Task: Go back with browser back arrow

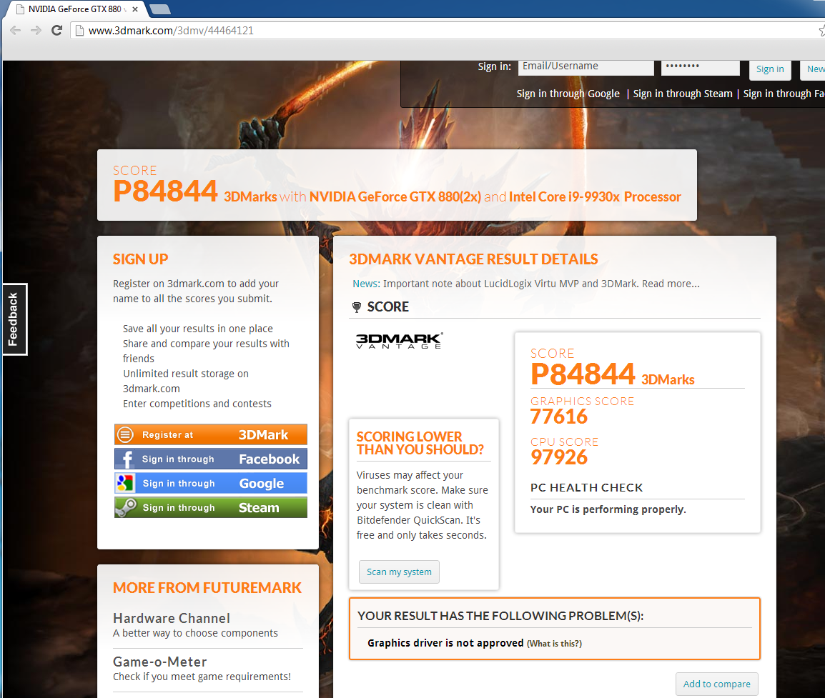Action: [x=16, y=31]
